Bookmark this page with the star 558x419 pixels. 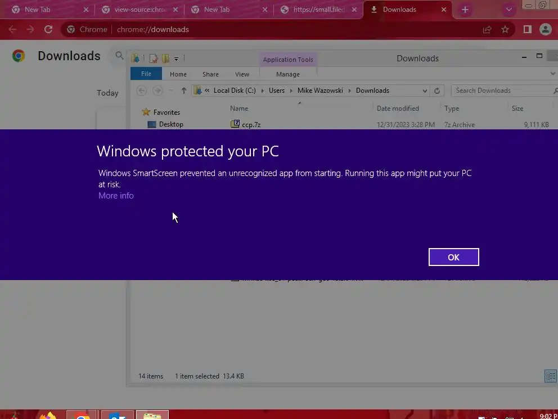(x=505, y=29)
